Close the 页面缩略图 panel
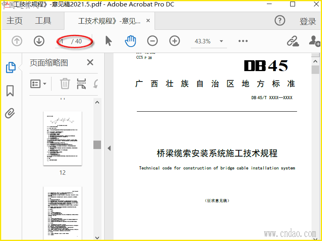 tap(90, 62)
